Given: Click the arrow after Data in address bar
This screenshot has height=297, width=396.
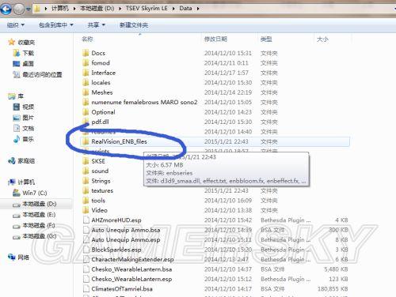Looking at the screenshot, I should (198, 9).
